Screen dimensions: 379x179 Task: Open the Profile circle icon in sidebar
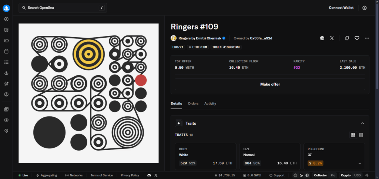7,94
